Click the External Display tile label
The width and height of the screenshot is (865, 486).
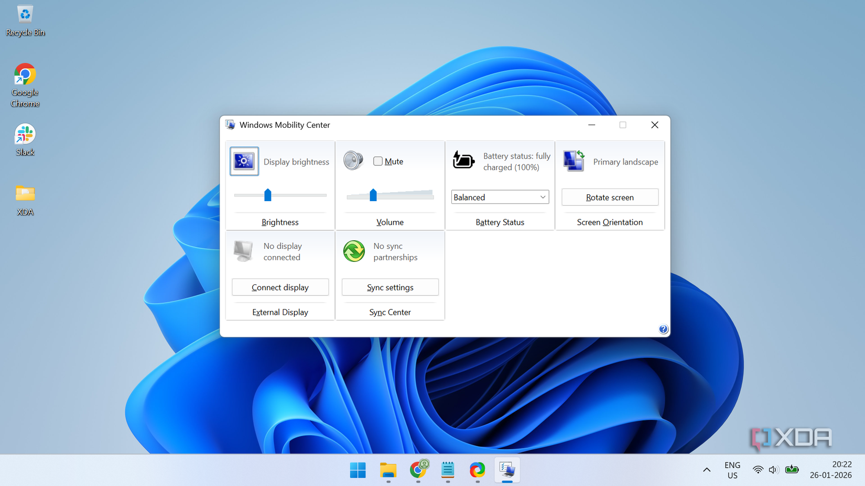coord(280,312)
